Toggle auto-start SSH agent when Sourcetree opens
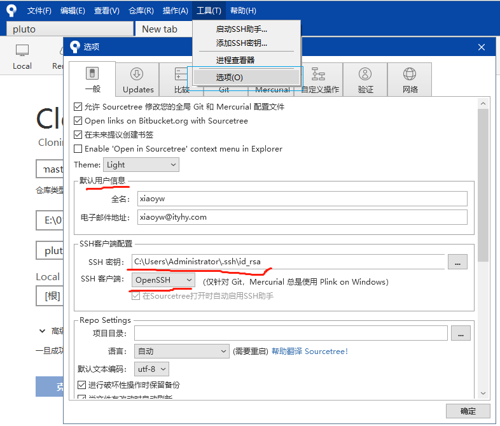 click(x=136, y=296)
